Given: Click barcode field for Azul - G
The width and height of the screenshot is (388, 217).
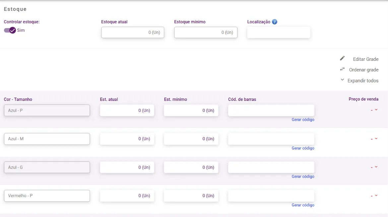Looking at the screenshot, I should coord(271,167).
